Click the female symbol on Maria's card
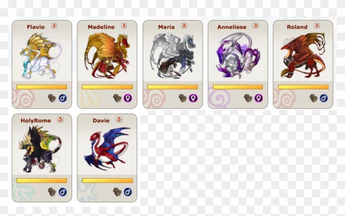Screen dimensions: 345x216 (x=193, y=98)
